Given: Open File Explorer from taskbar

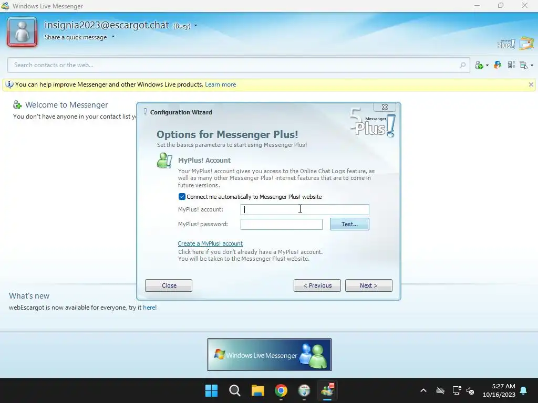Looking at the screenshot, I should click(x=257, y=390).
